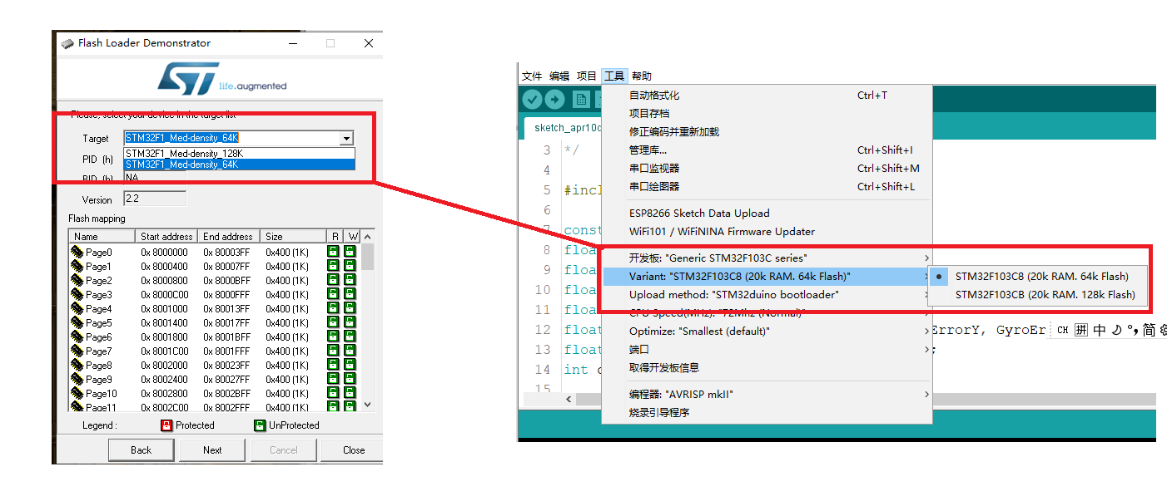This screenshot has width=1167, height=501.
Task: Click the Arduino Verify checkmark icon
Action: [x=532, y=100]
